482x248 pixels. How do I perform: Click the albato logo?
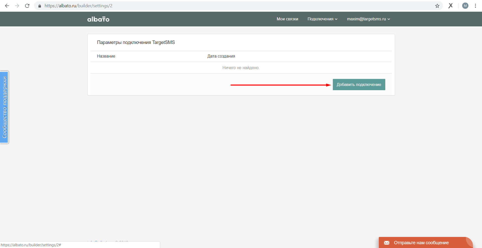(98, 19)
